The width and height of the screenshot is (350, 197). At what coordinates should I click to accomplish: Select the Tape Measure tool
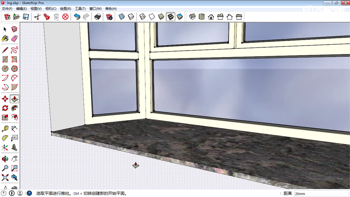[x=5, y=128]
